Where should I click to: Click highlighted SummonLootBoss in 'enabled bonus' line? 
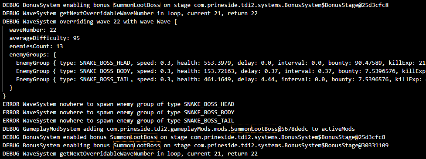coord(134,137)
